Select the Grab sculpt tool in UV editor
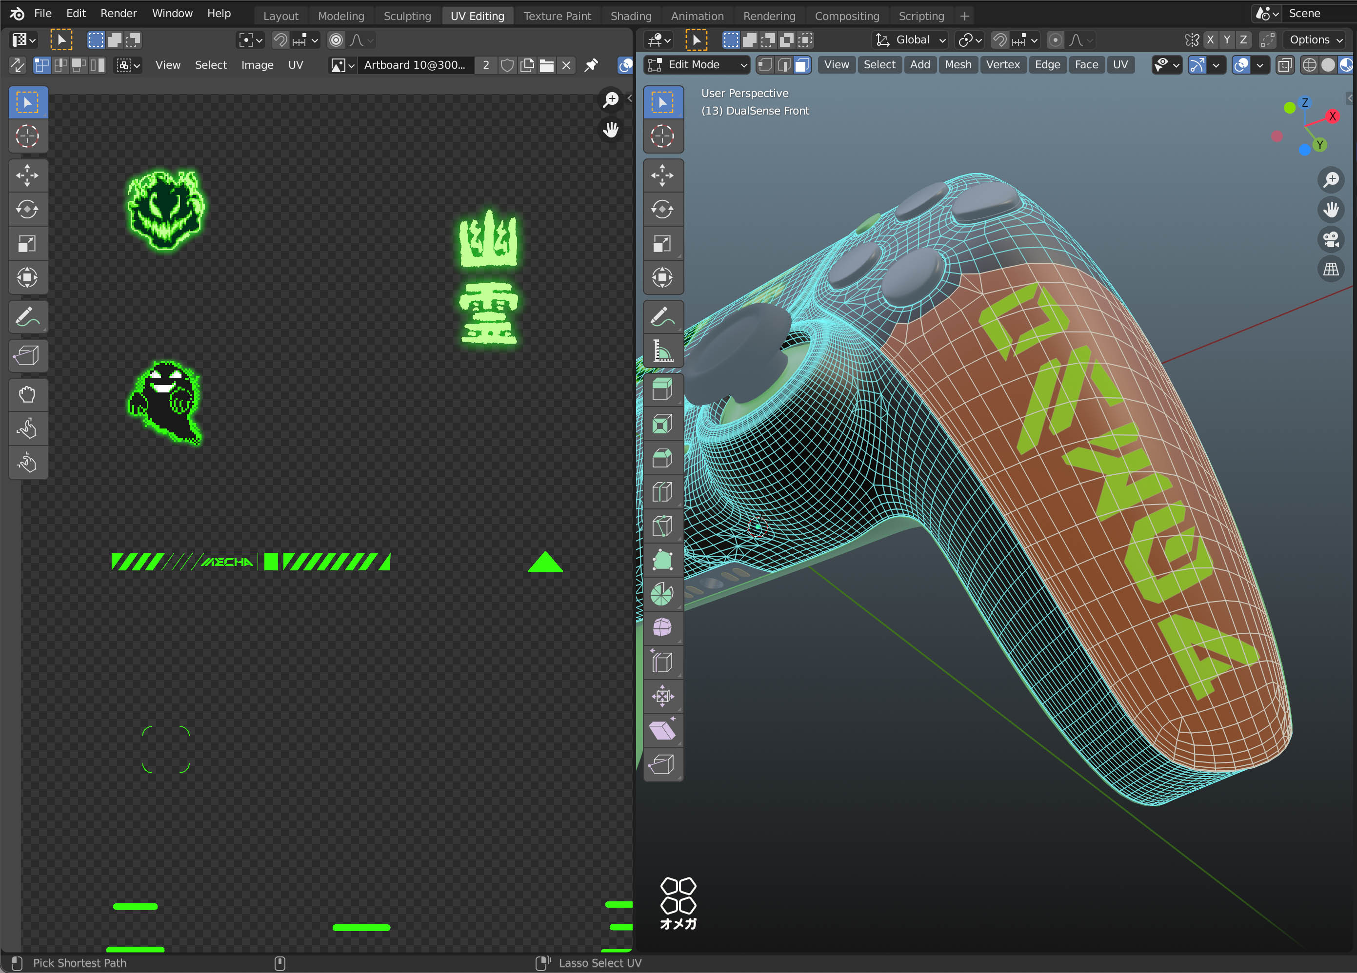The image size is (1357, 973). click(27, 395)
